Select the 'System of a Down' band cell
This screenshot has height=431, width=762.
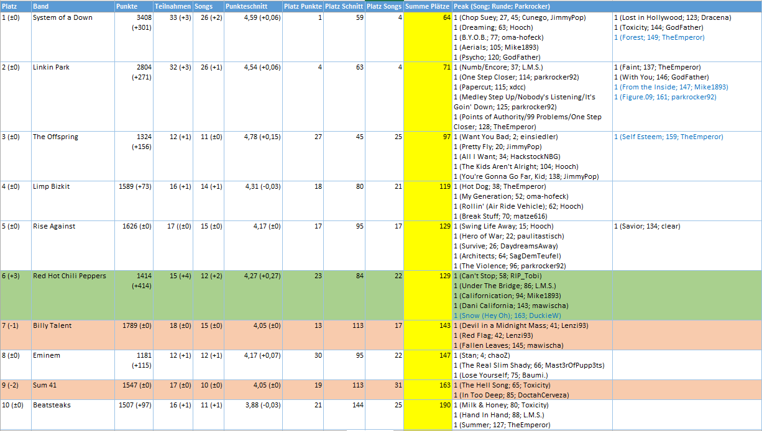click(73, 37)
